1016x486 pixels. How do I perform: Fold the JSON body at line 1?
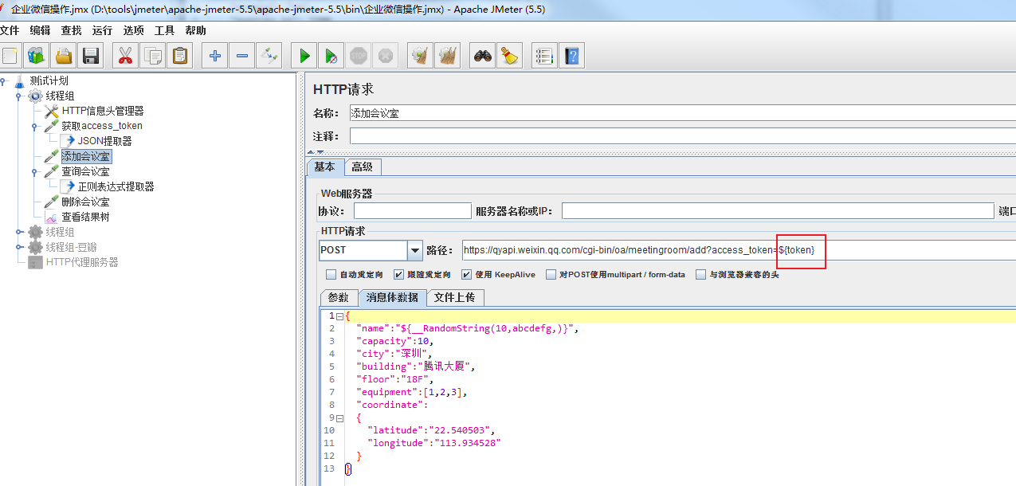pos(340,316)
